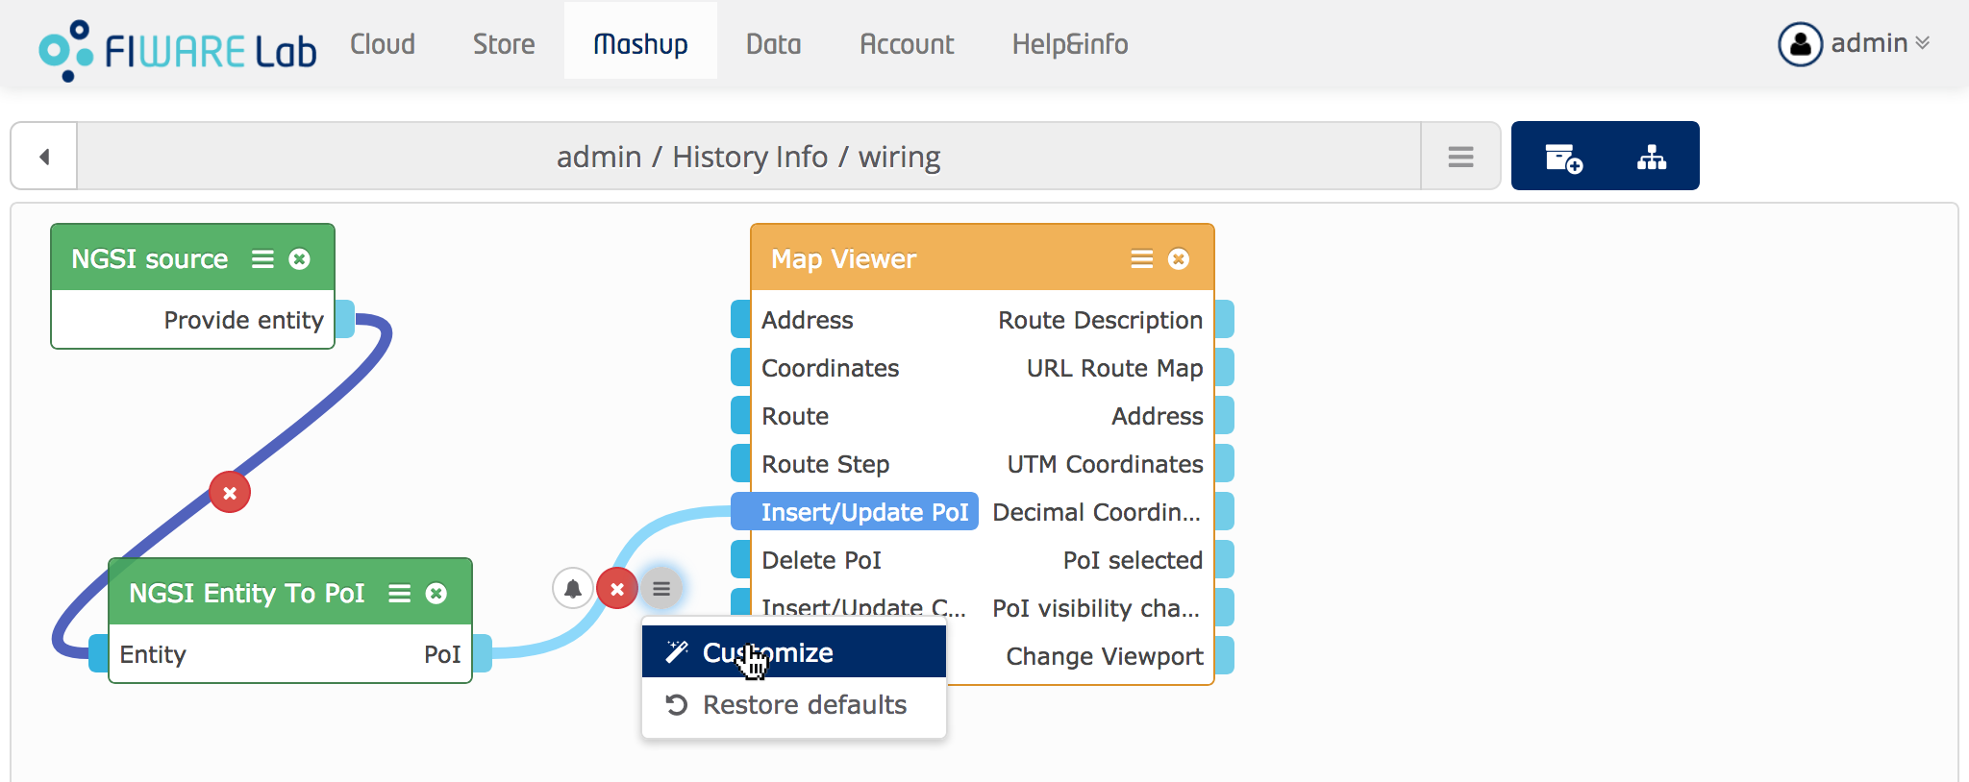Expand the admin user dropdown
The image size is (1969, 782).
[x=1880, y=43]
